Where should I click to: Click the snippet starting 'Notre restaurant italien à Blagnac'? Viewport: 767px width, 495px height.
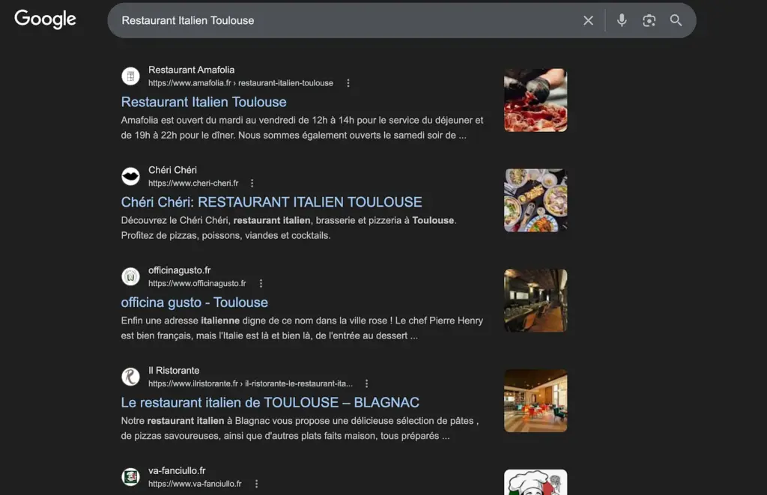300,428
